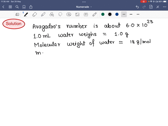
Task: Select the Laser pointer tool
Action: pyautogui.click(x=94, y=14)
